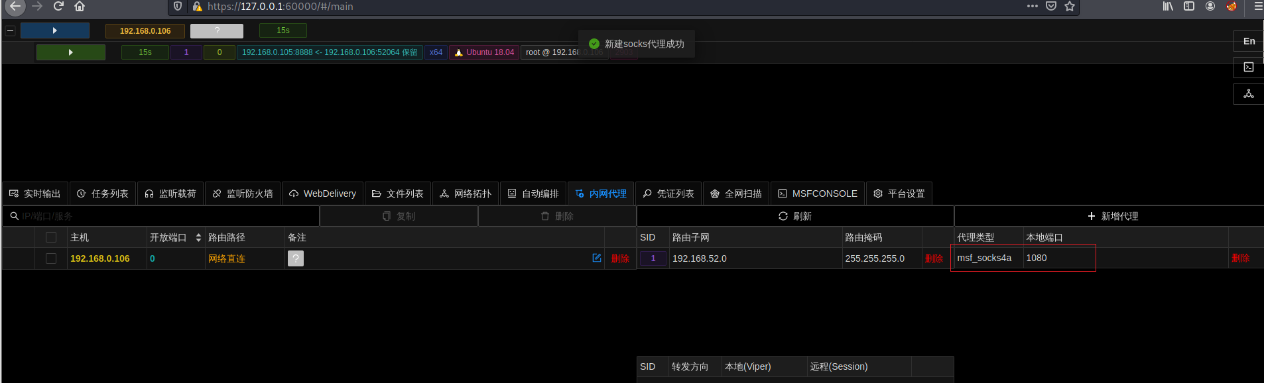Click the 新增代理 add proxy button

(1112, 216)
